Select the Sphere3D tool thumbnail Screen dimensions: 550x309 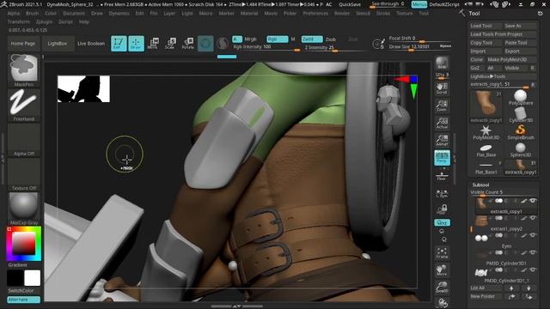click(x=521, y=149)
